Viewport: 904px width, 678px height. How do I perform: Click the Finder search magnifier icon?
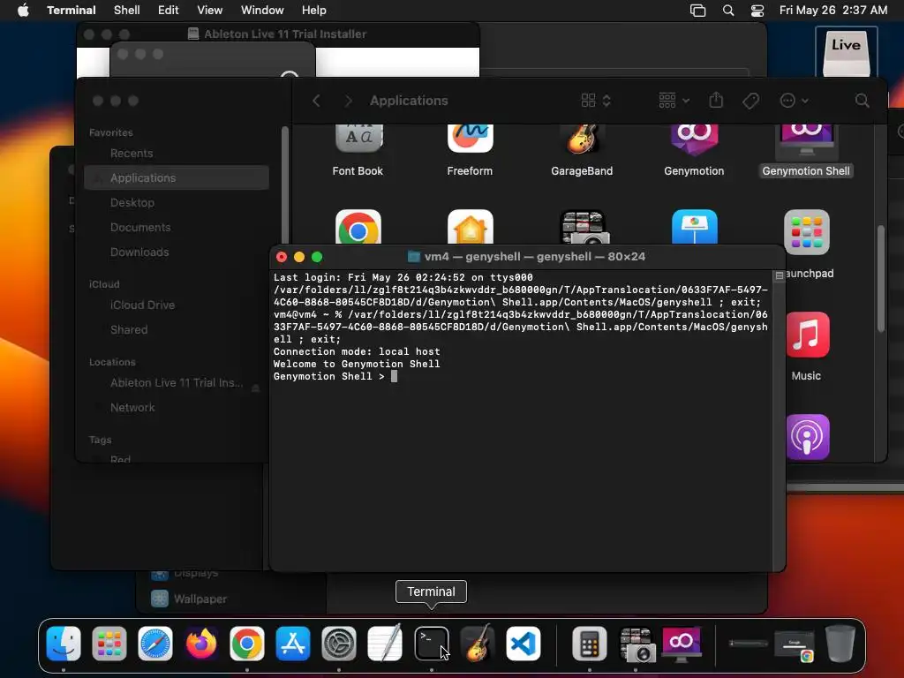(x=862, y=101)
